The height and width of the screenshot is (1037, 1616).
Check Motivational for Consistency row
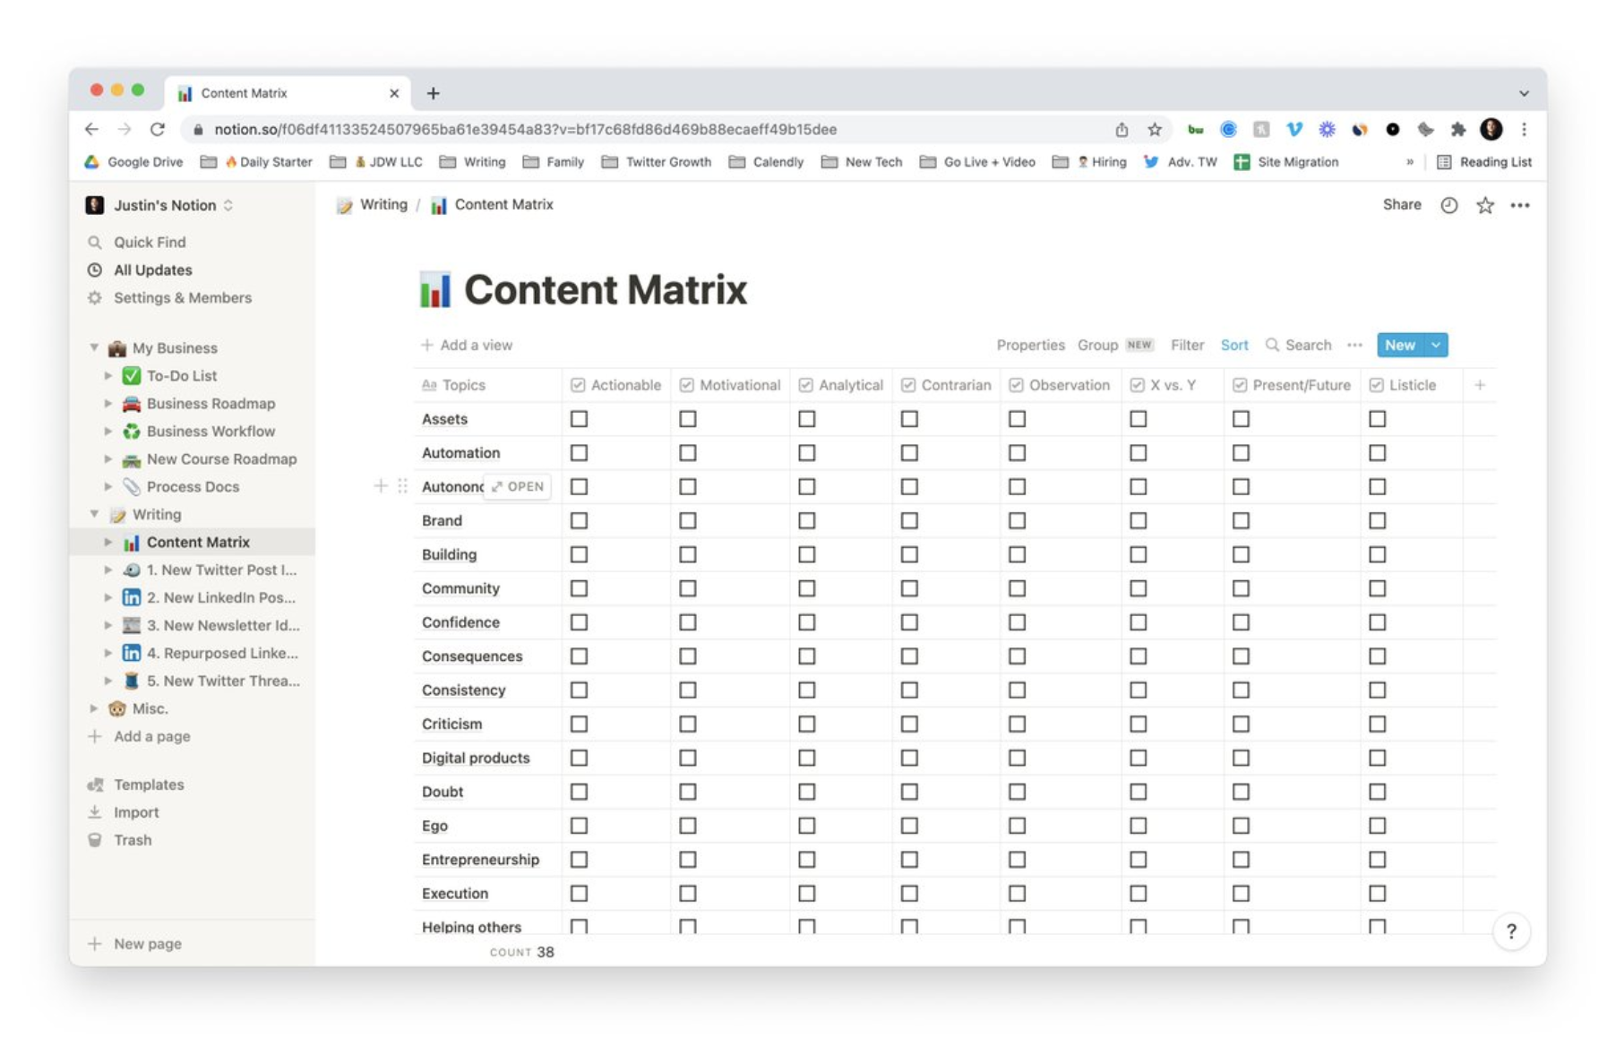[688, 690]
